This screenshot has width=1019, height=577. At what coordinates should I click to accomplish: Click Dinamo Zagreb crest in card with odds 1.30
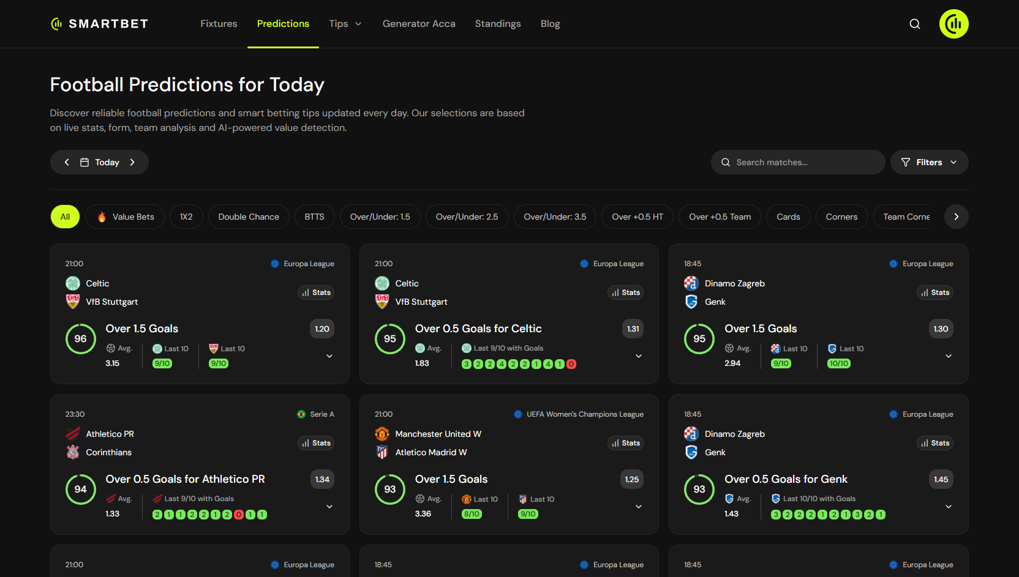pyautogui.click(x=691, y=283)
